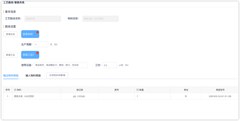Select the 安装工位1 station tag
Screen dimensions: 240x121
30,55
